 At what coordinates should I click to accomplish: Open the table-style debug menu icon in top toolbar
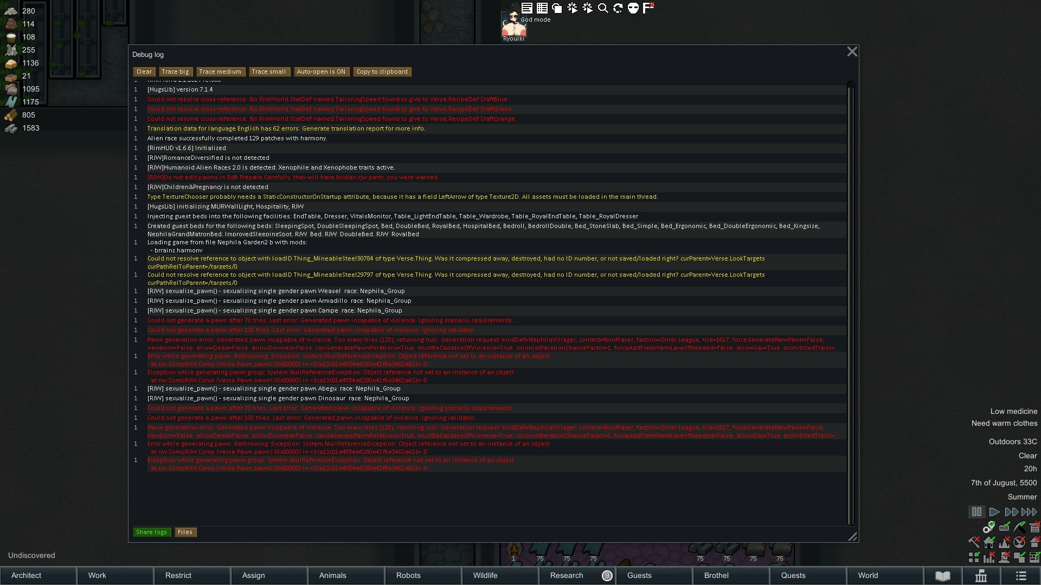[x=542, y=8]
